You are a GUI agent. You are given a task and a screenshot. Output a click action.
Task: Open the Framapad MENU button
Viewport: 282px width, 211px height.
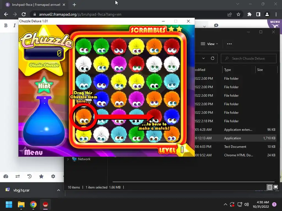click(275, 24)
